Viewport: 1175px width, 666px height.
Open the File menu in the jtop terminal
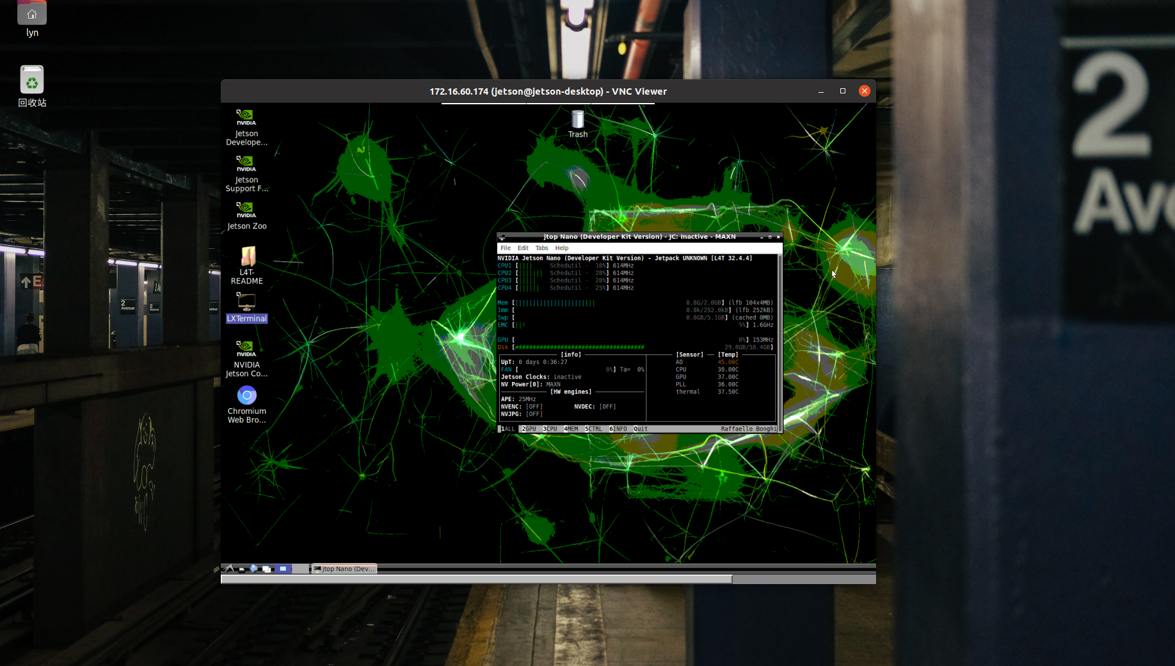point(506,248)
